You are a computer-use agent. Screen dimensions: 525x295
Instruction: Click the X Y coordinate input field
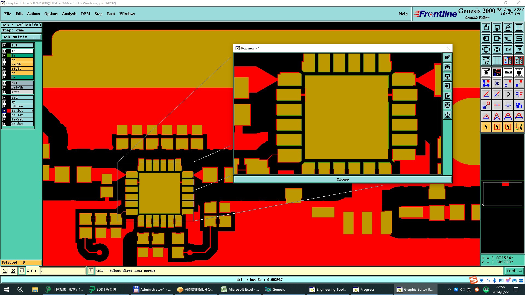pyautogui.click(x=63, y=271)
